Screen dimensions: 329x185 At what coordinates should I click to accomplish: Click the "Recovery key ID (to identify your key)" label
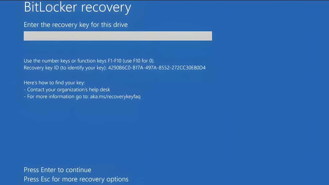(65, 68)
